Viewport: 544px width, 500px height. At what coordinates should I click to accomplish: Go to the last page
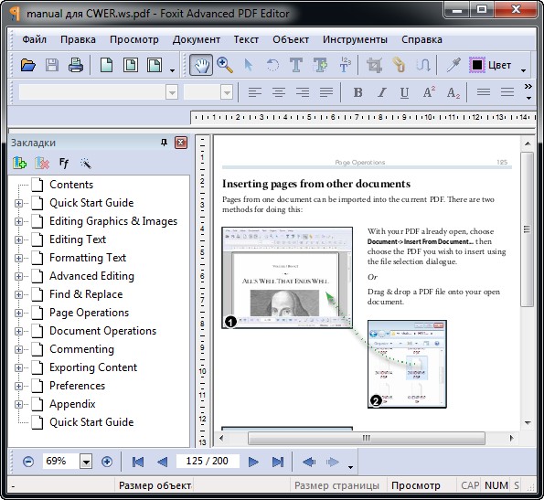click(278, 462)
